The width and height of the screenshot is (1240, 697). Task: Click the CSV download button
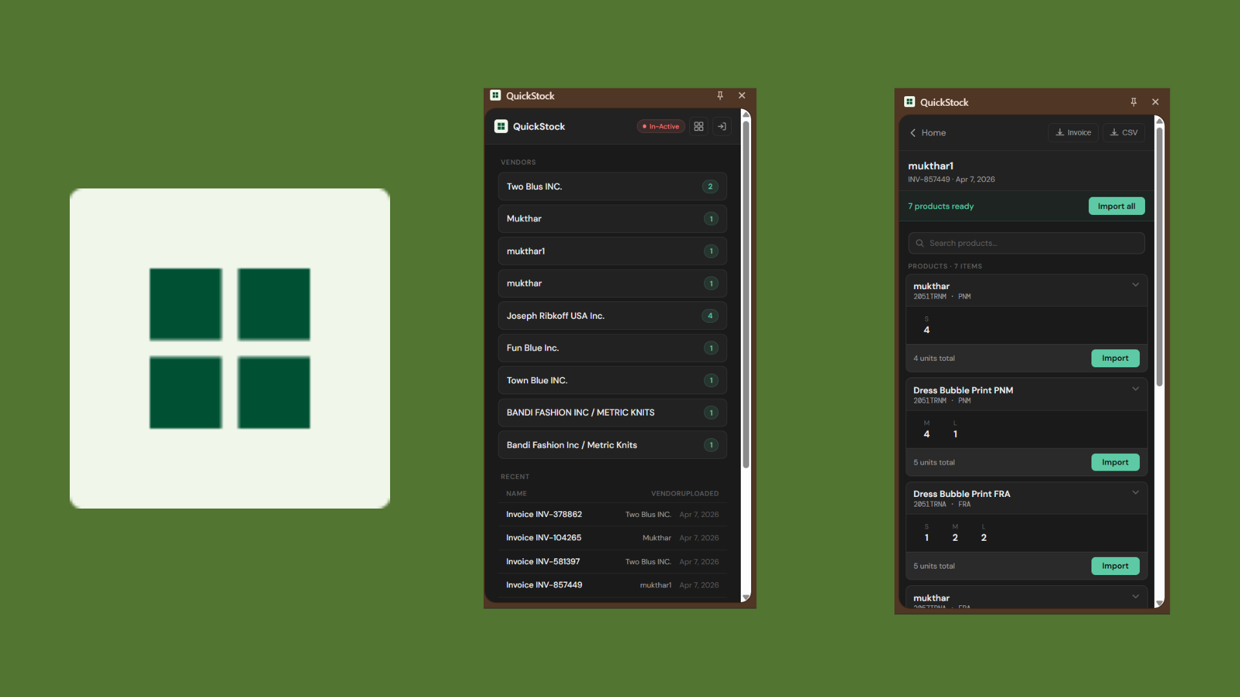click(1124, 132)
